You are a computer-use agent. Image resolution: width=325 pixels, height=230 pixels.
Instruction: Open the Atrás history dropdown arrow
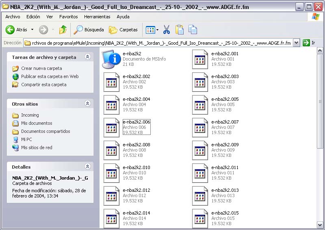[32, 30]
